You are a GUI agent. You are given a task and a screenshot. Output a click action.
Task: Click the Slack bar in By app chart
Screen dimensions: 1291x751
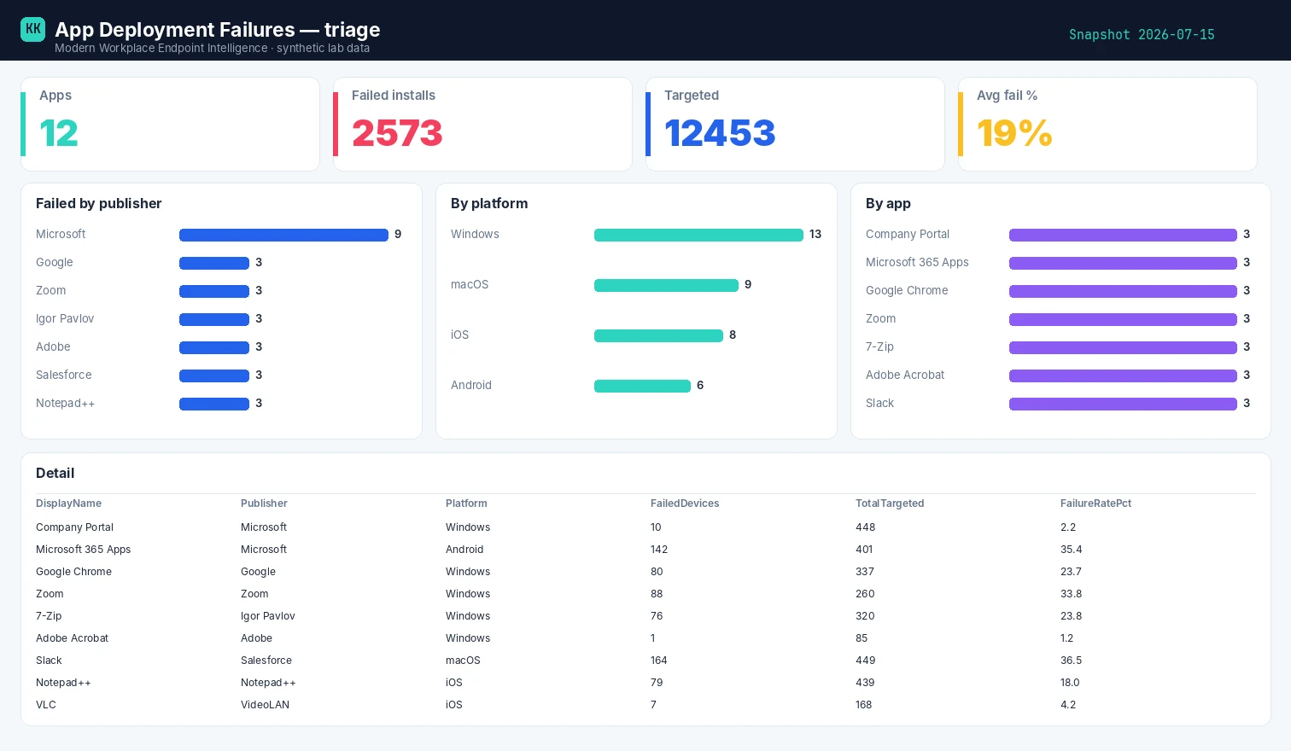tap(1123, 404)
